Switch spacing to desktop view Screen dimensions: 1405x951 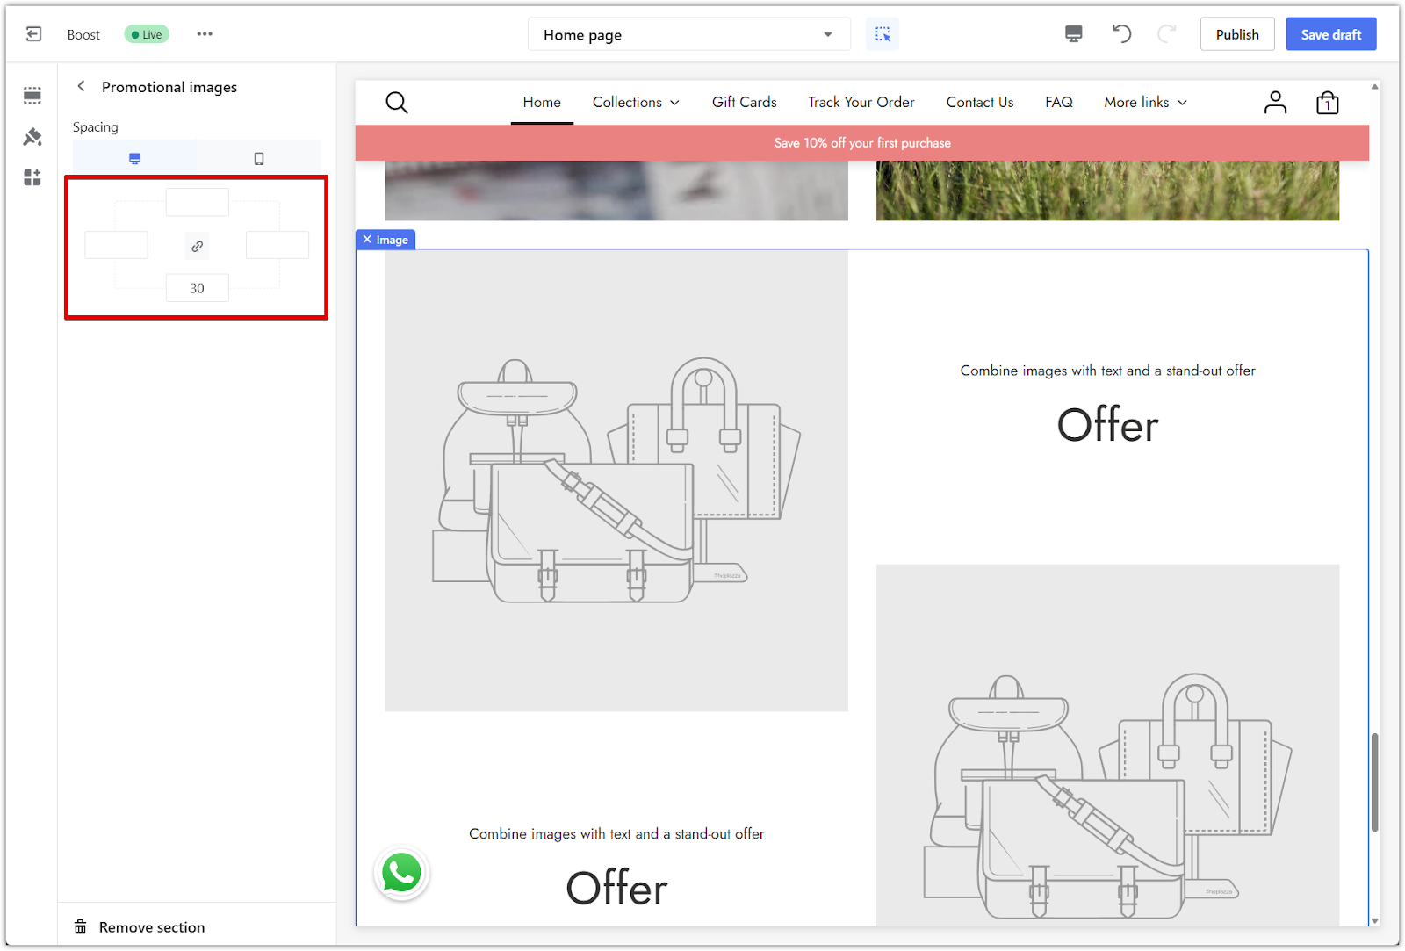click(134, 159)
